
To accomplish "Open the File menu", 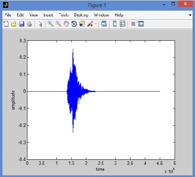I will [x=8, y=15].
